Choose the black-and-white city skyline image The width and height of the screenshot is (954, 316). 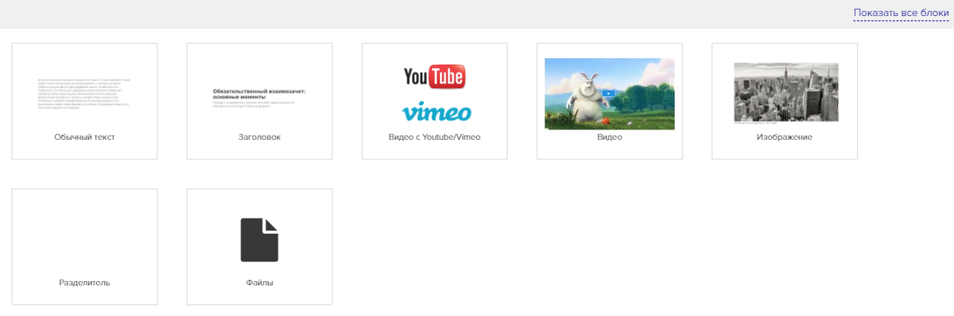click(x=785, y=91)
